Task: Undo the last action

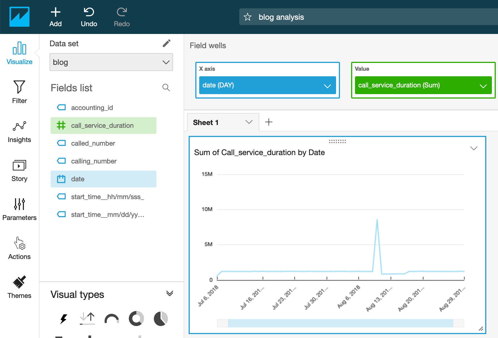Action: [x=89, y=17]
